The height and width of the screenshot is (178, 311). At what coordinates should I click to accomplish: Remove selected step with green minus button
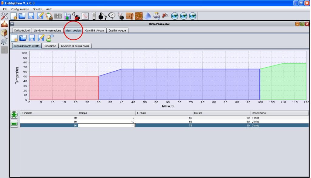coord(14,124)
